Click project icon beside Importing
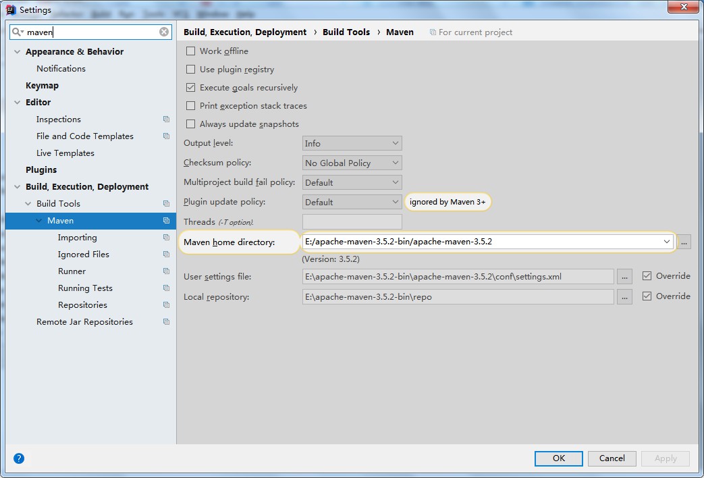 pos(166,237)
